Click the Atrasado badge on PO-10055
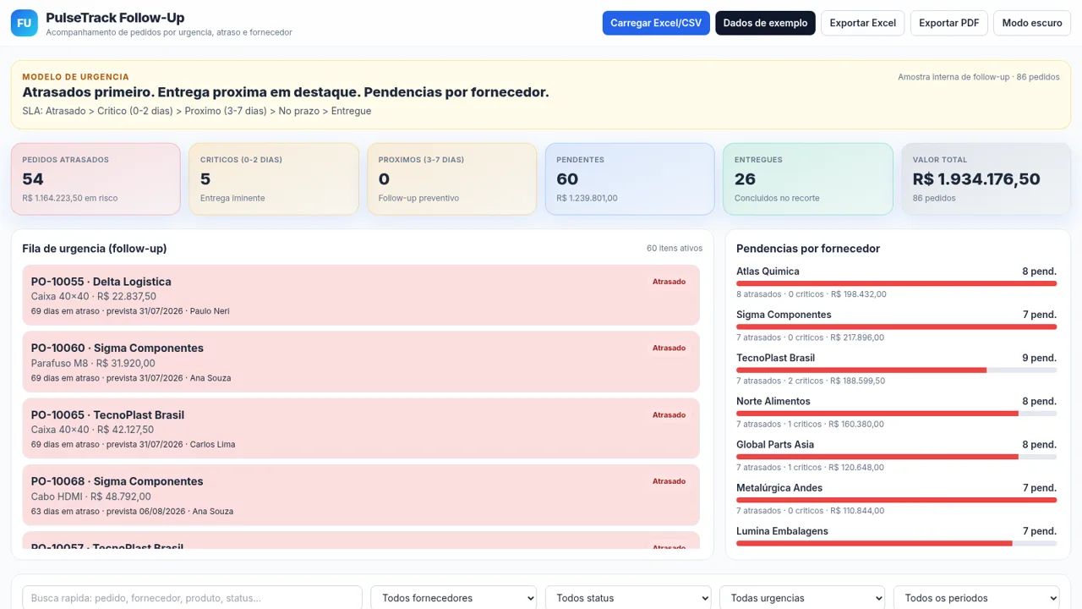 tap(669, 282)
